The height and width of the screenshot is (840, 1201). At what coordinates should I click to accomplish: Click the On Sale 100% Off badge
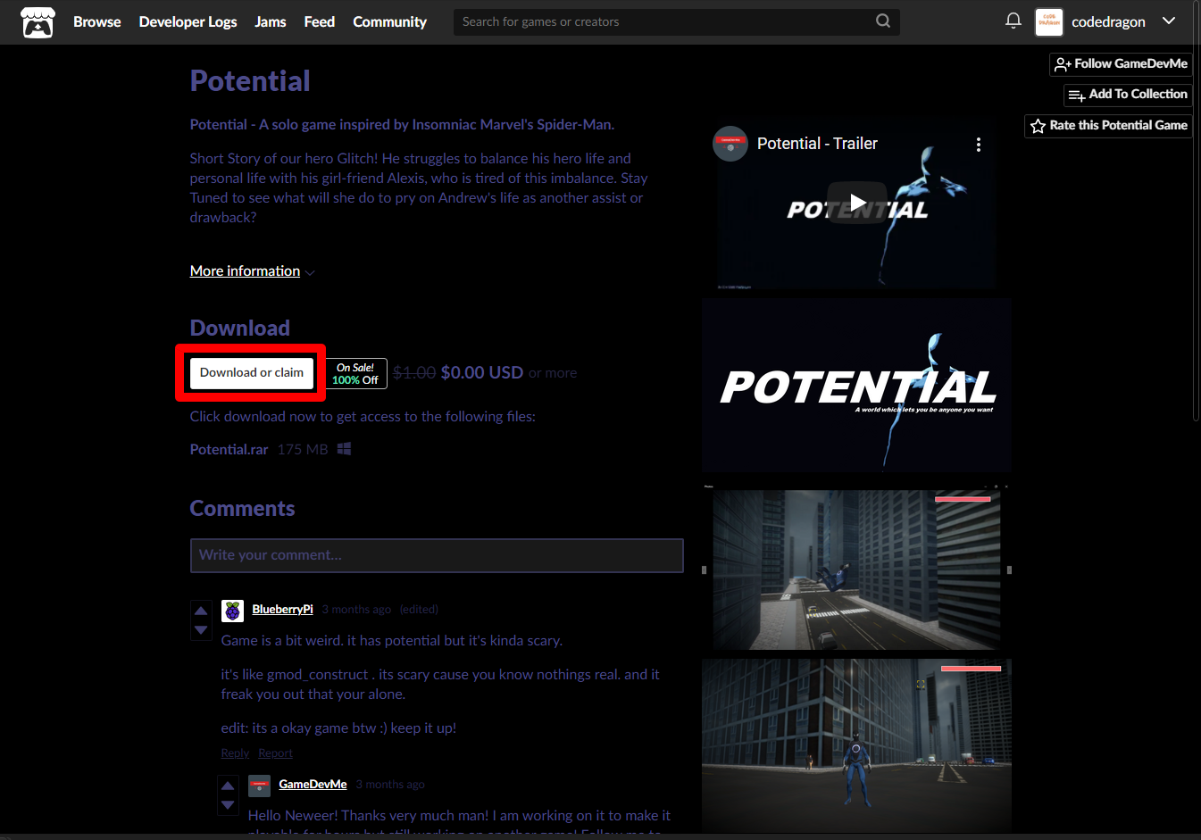pyautogui.click(x=355, y=374)
